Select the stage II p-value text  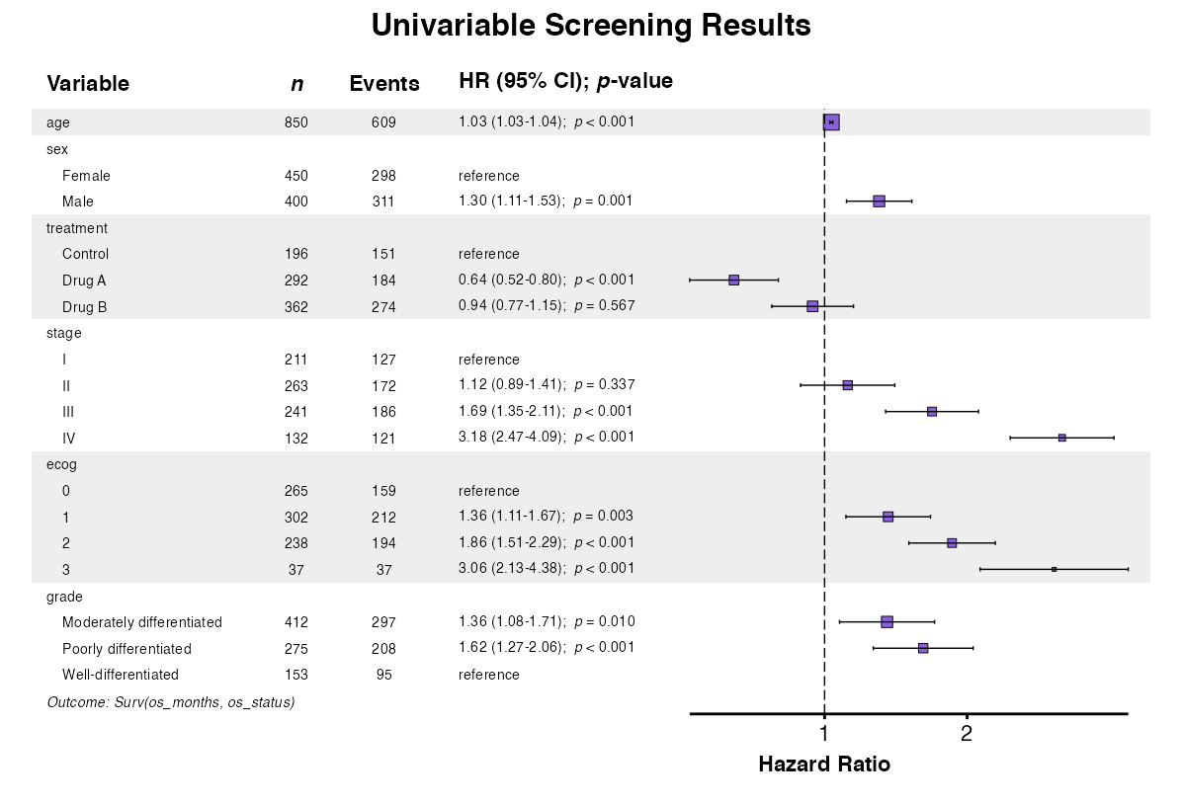(605, 384)
